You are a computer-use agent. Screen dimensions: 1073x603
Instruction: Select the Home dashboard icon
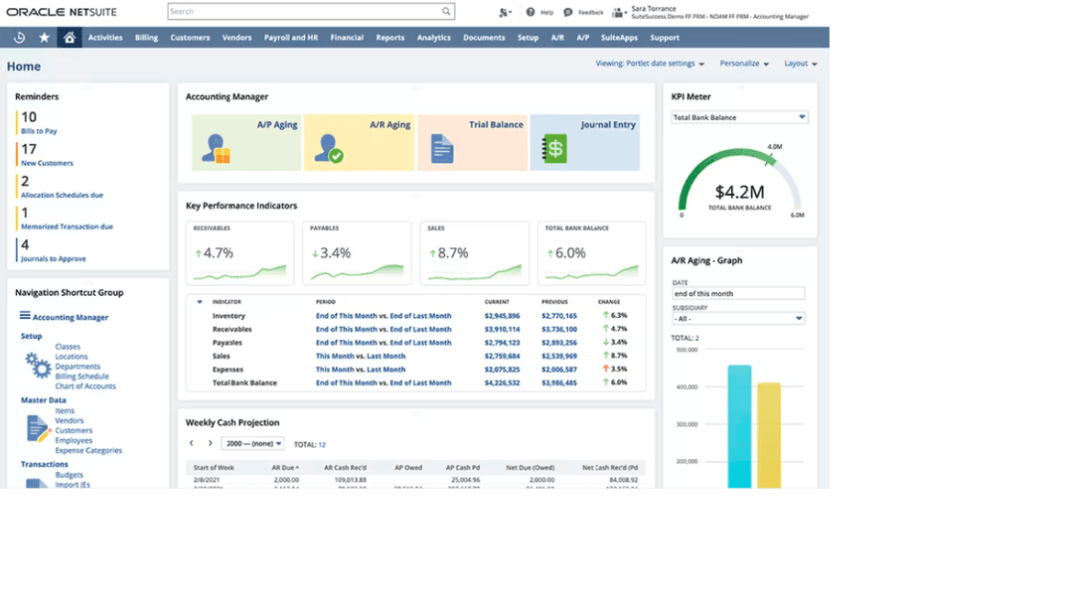(x=68, y=37)
